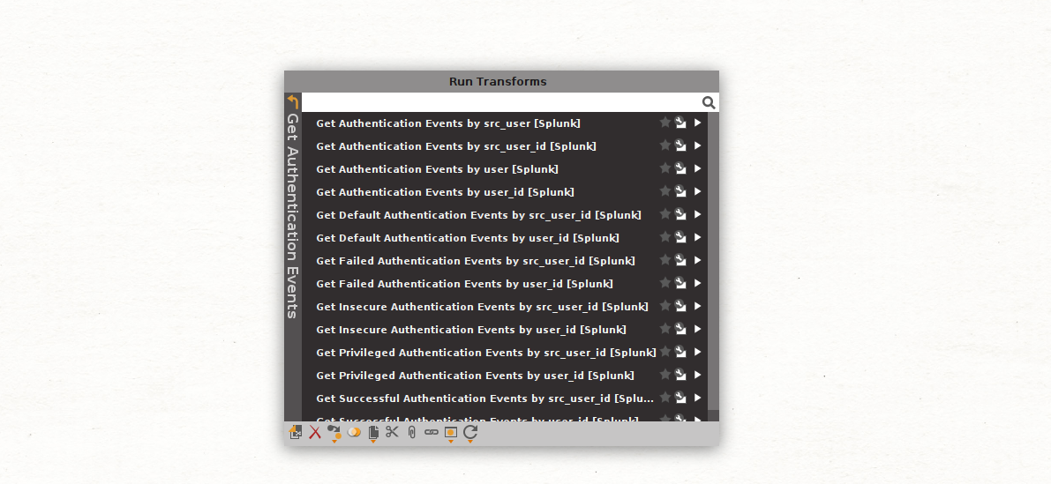Click the Copy to New Graph icon
The image size is (1051, 484).
[x=296, y=433]
